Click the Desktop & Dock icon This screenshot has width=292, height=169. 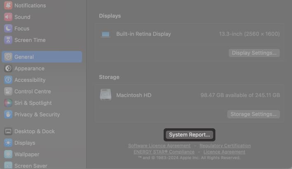(x=8, y=131)
